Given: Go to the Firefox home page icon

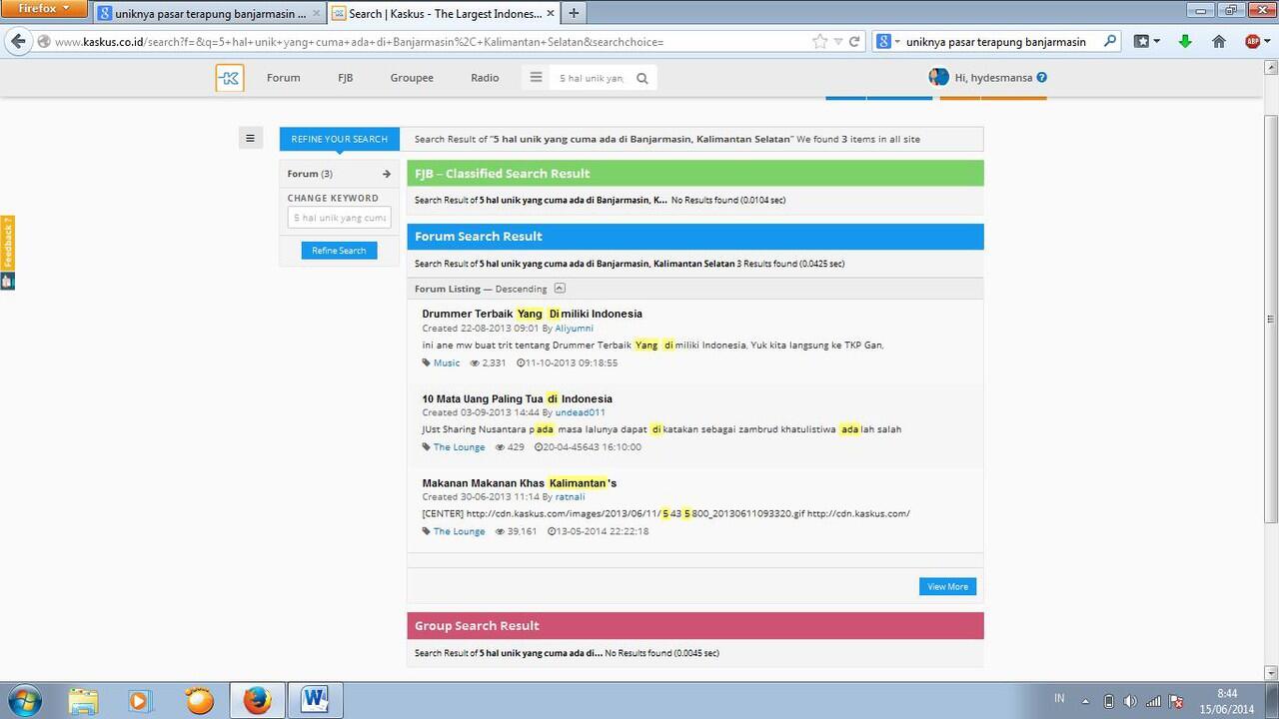Looking at the screenshot, I should tap(1219, 42).
